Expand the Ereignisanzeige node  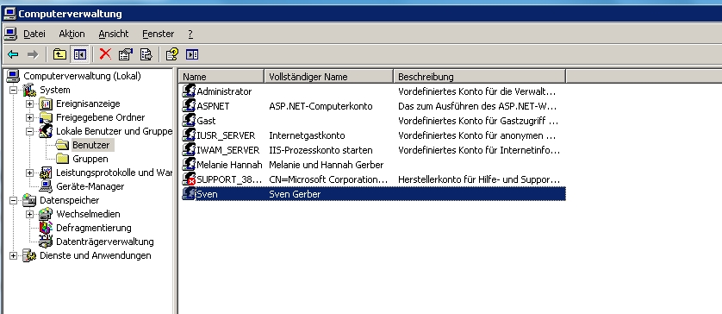pyautogui.click(x=30, y=104)
